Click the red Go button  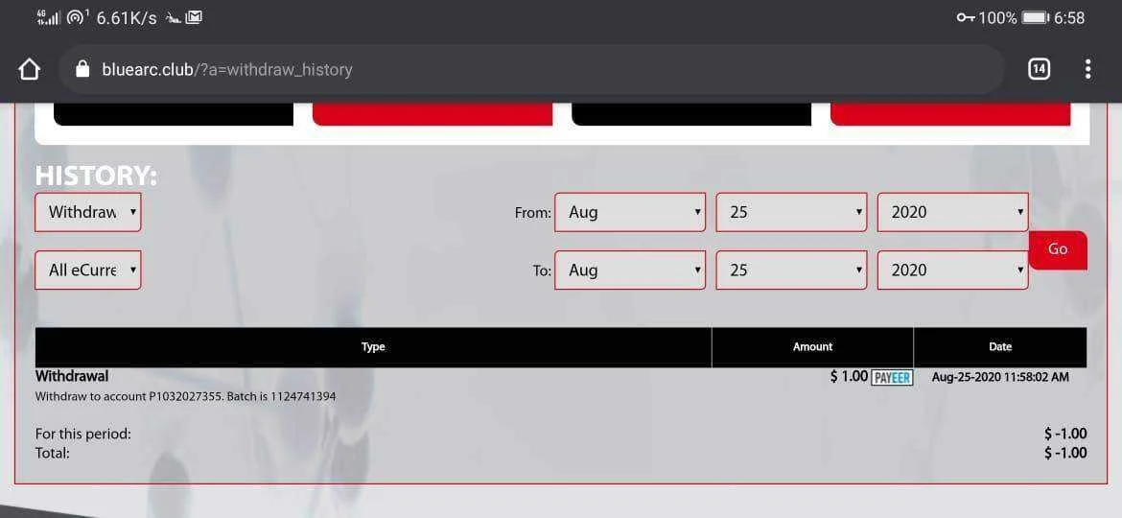[1058, 249]
